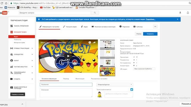Click the share arrow on video player
The width and height of the screenshot is (191, 107).
pos(94,43)
